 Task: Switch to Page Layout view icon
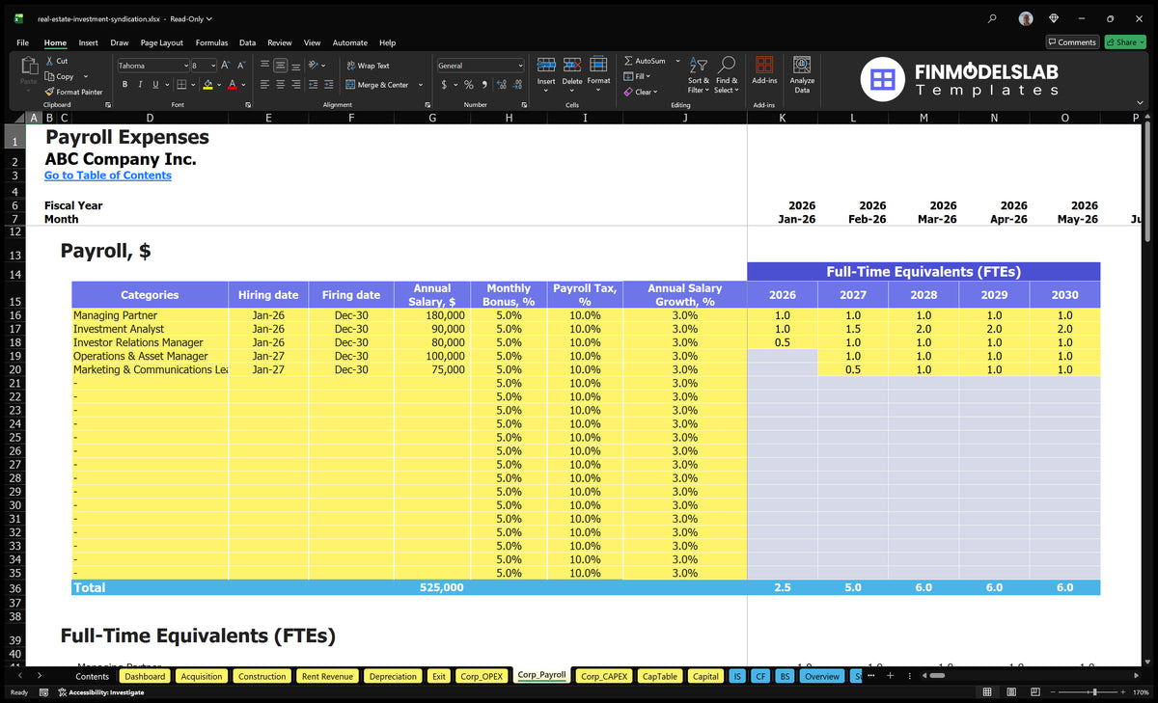point(1009,692)
